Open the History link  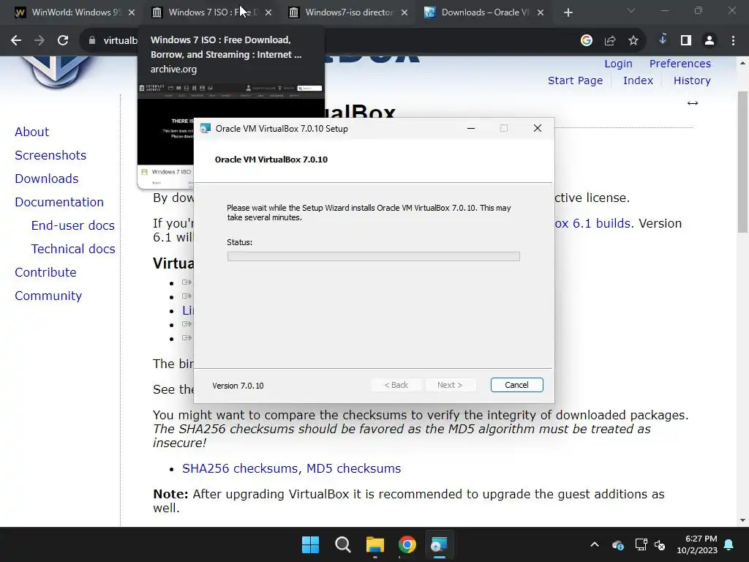tap(692, 80)
